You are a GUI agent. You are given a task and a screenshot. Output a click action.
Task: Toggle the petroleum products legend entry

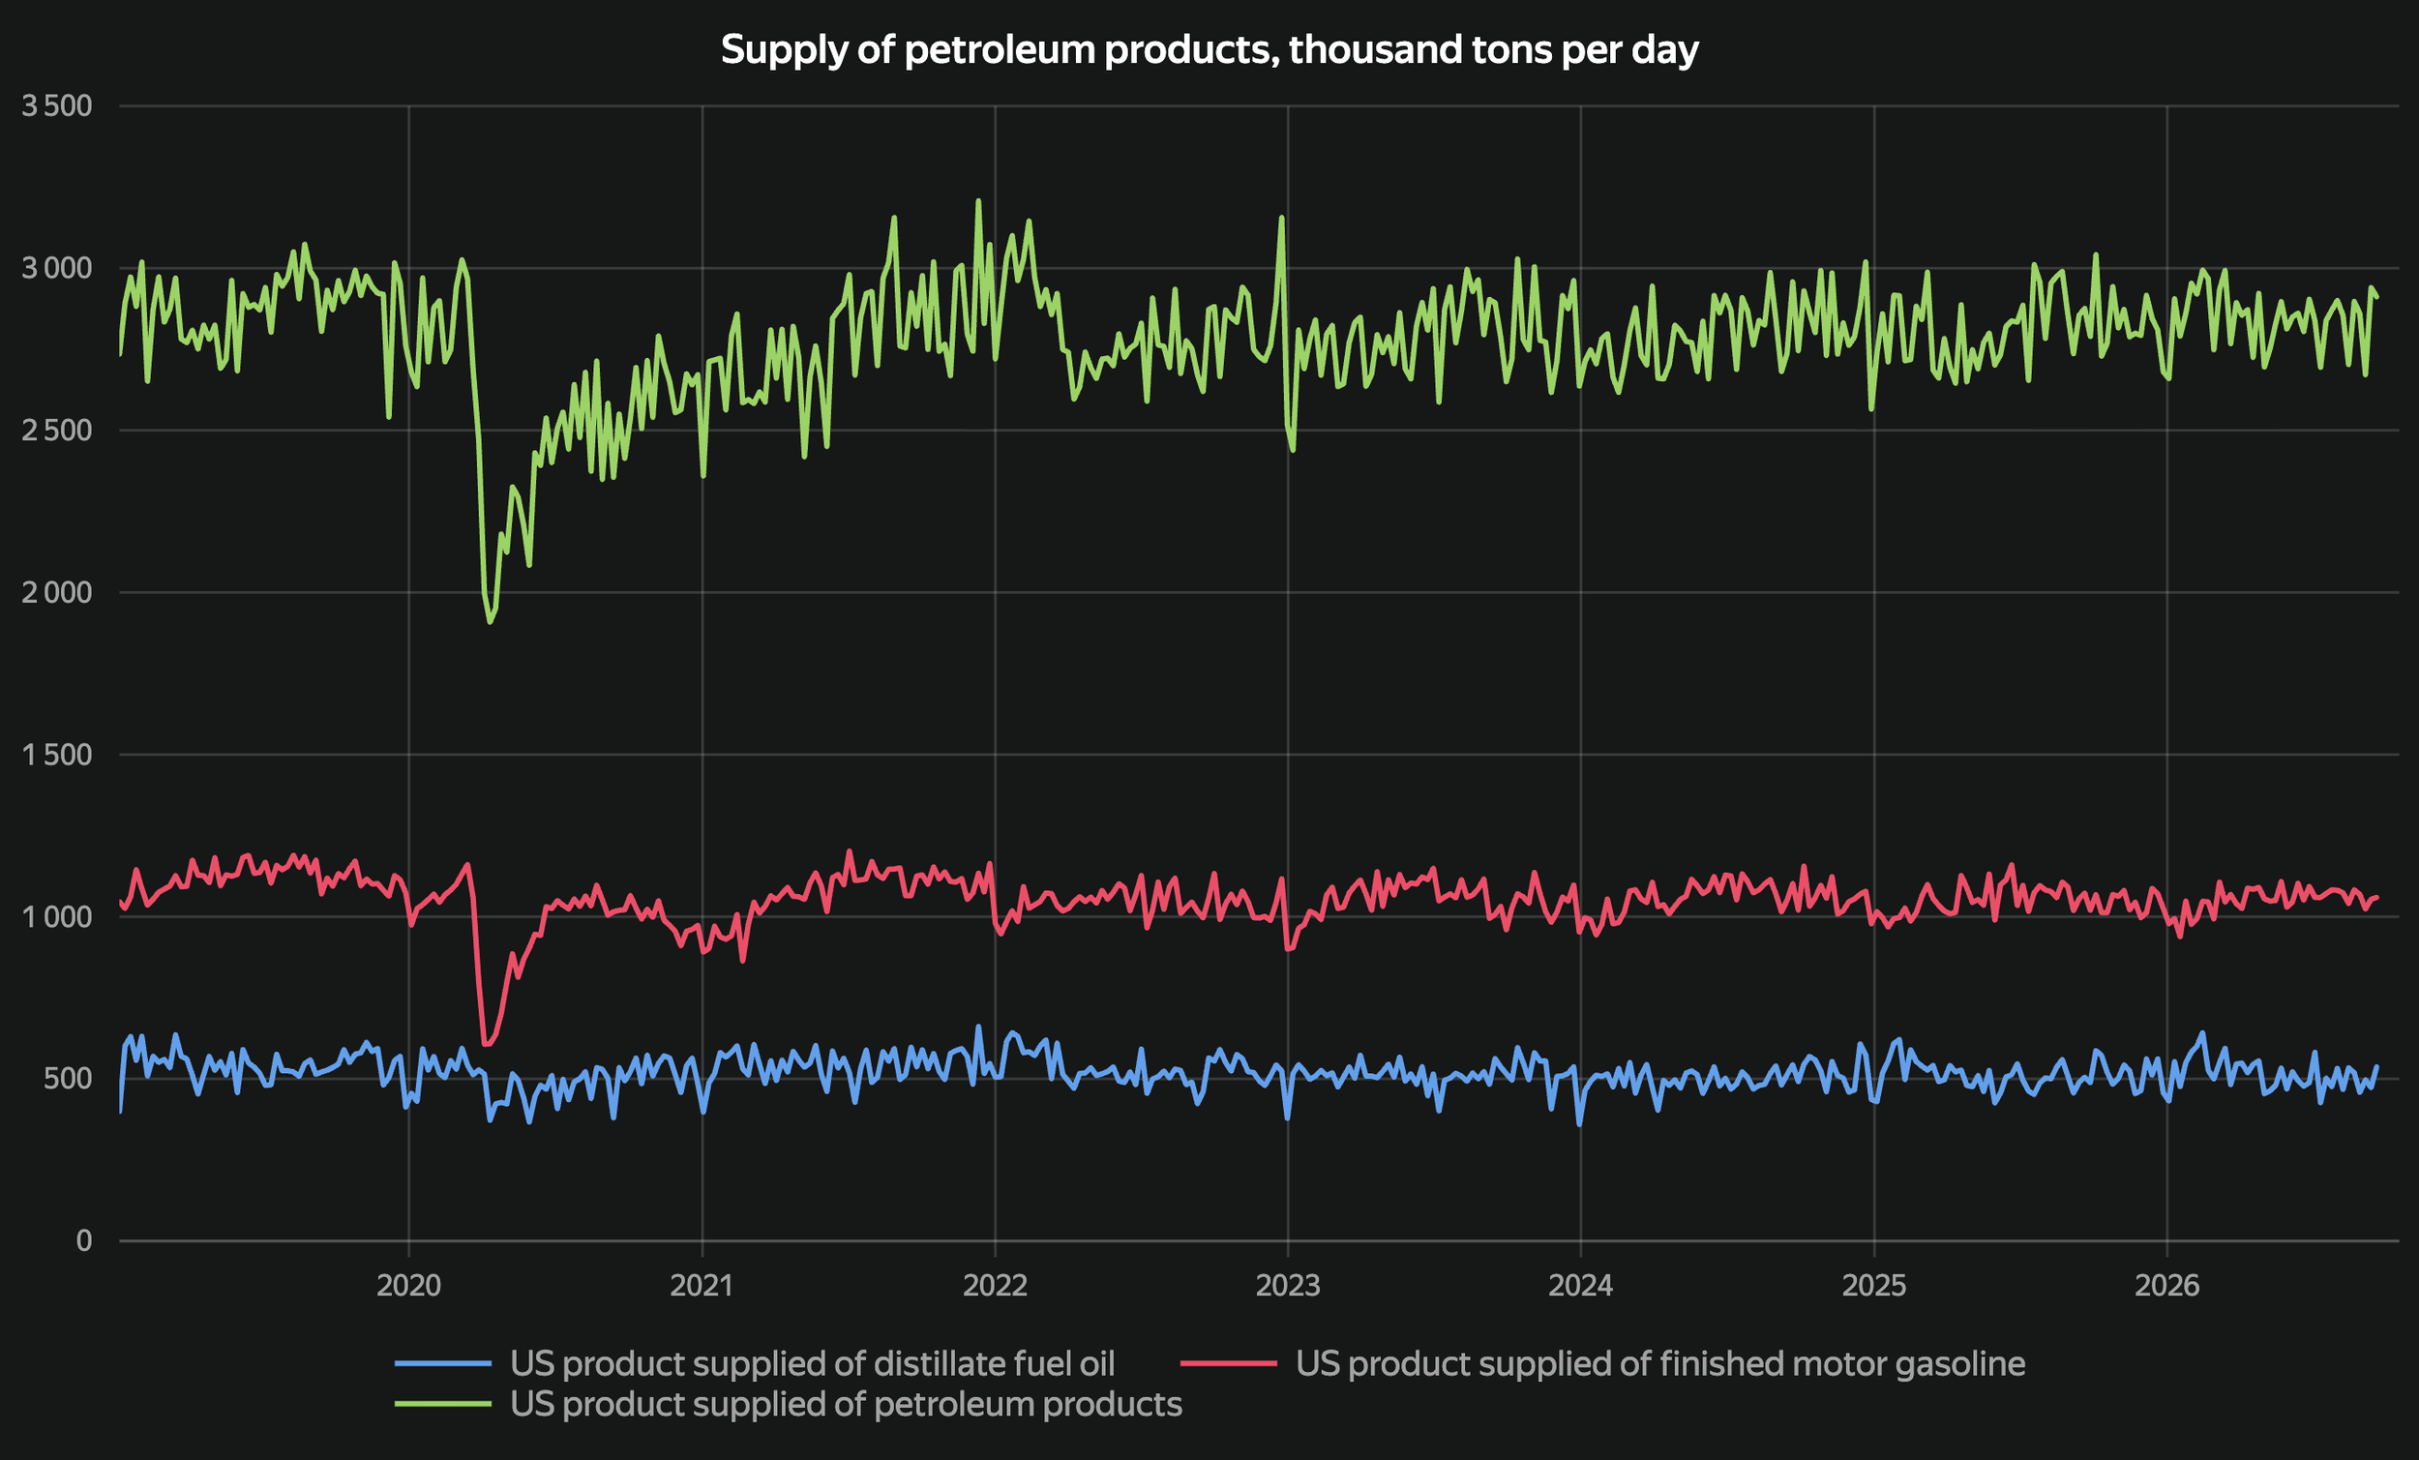click(789, 1404)
